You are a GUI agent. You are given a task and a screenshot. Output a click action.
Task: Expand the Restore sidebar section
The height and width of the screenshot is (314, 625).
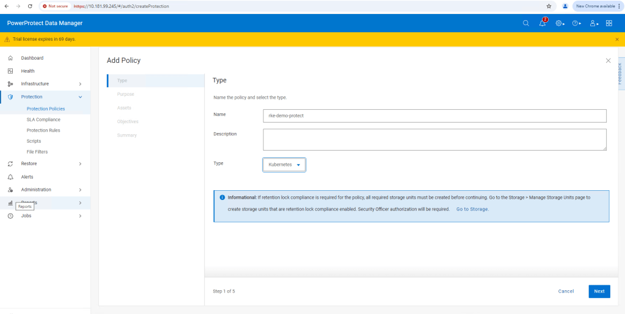80,163
